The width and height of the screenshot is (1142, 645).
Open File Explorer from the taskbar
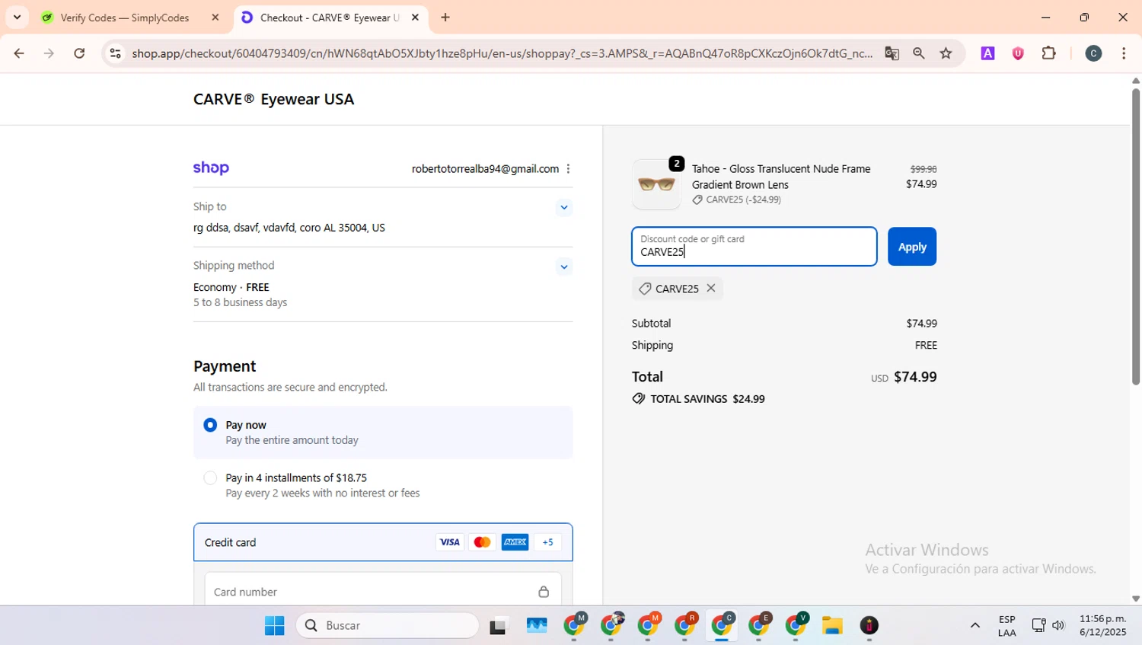pos(832,625)
